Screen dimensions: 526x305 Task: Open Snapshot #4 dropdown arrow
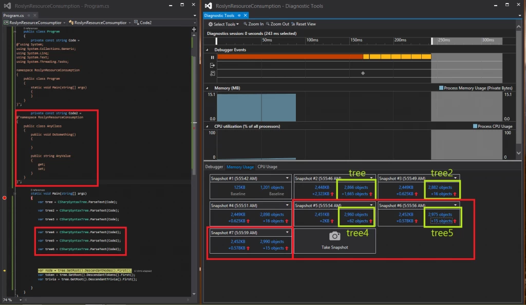pos(287,205)
